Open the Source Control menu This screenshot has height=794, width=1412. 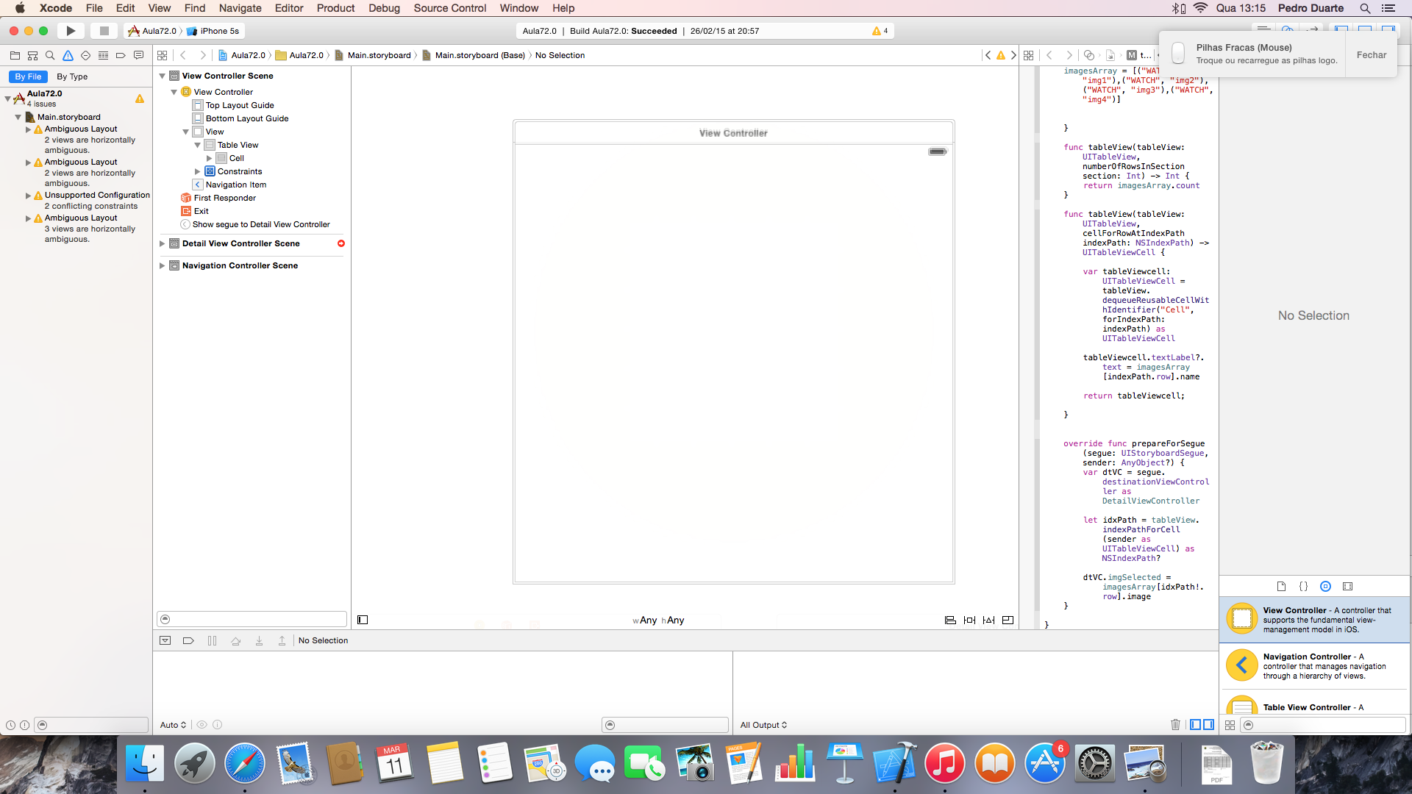(x=450, y=8)
